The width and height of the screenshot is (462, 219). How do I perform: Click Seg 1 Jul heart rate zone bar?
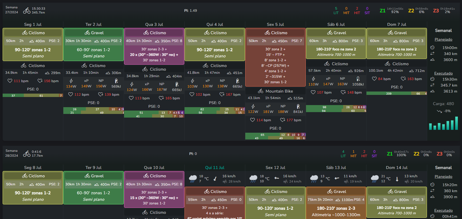coord(33,95)
